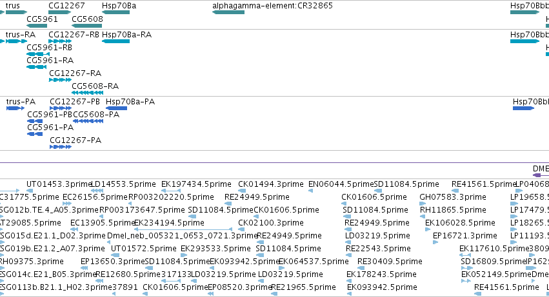Select EK293533.5prime EST

pyautogui.click(x=184, y=255)
